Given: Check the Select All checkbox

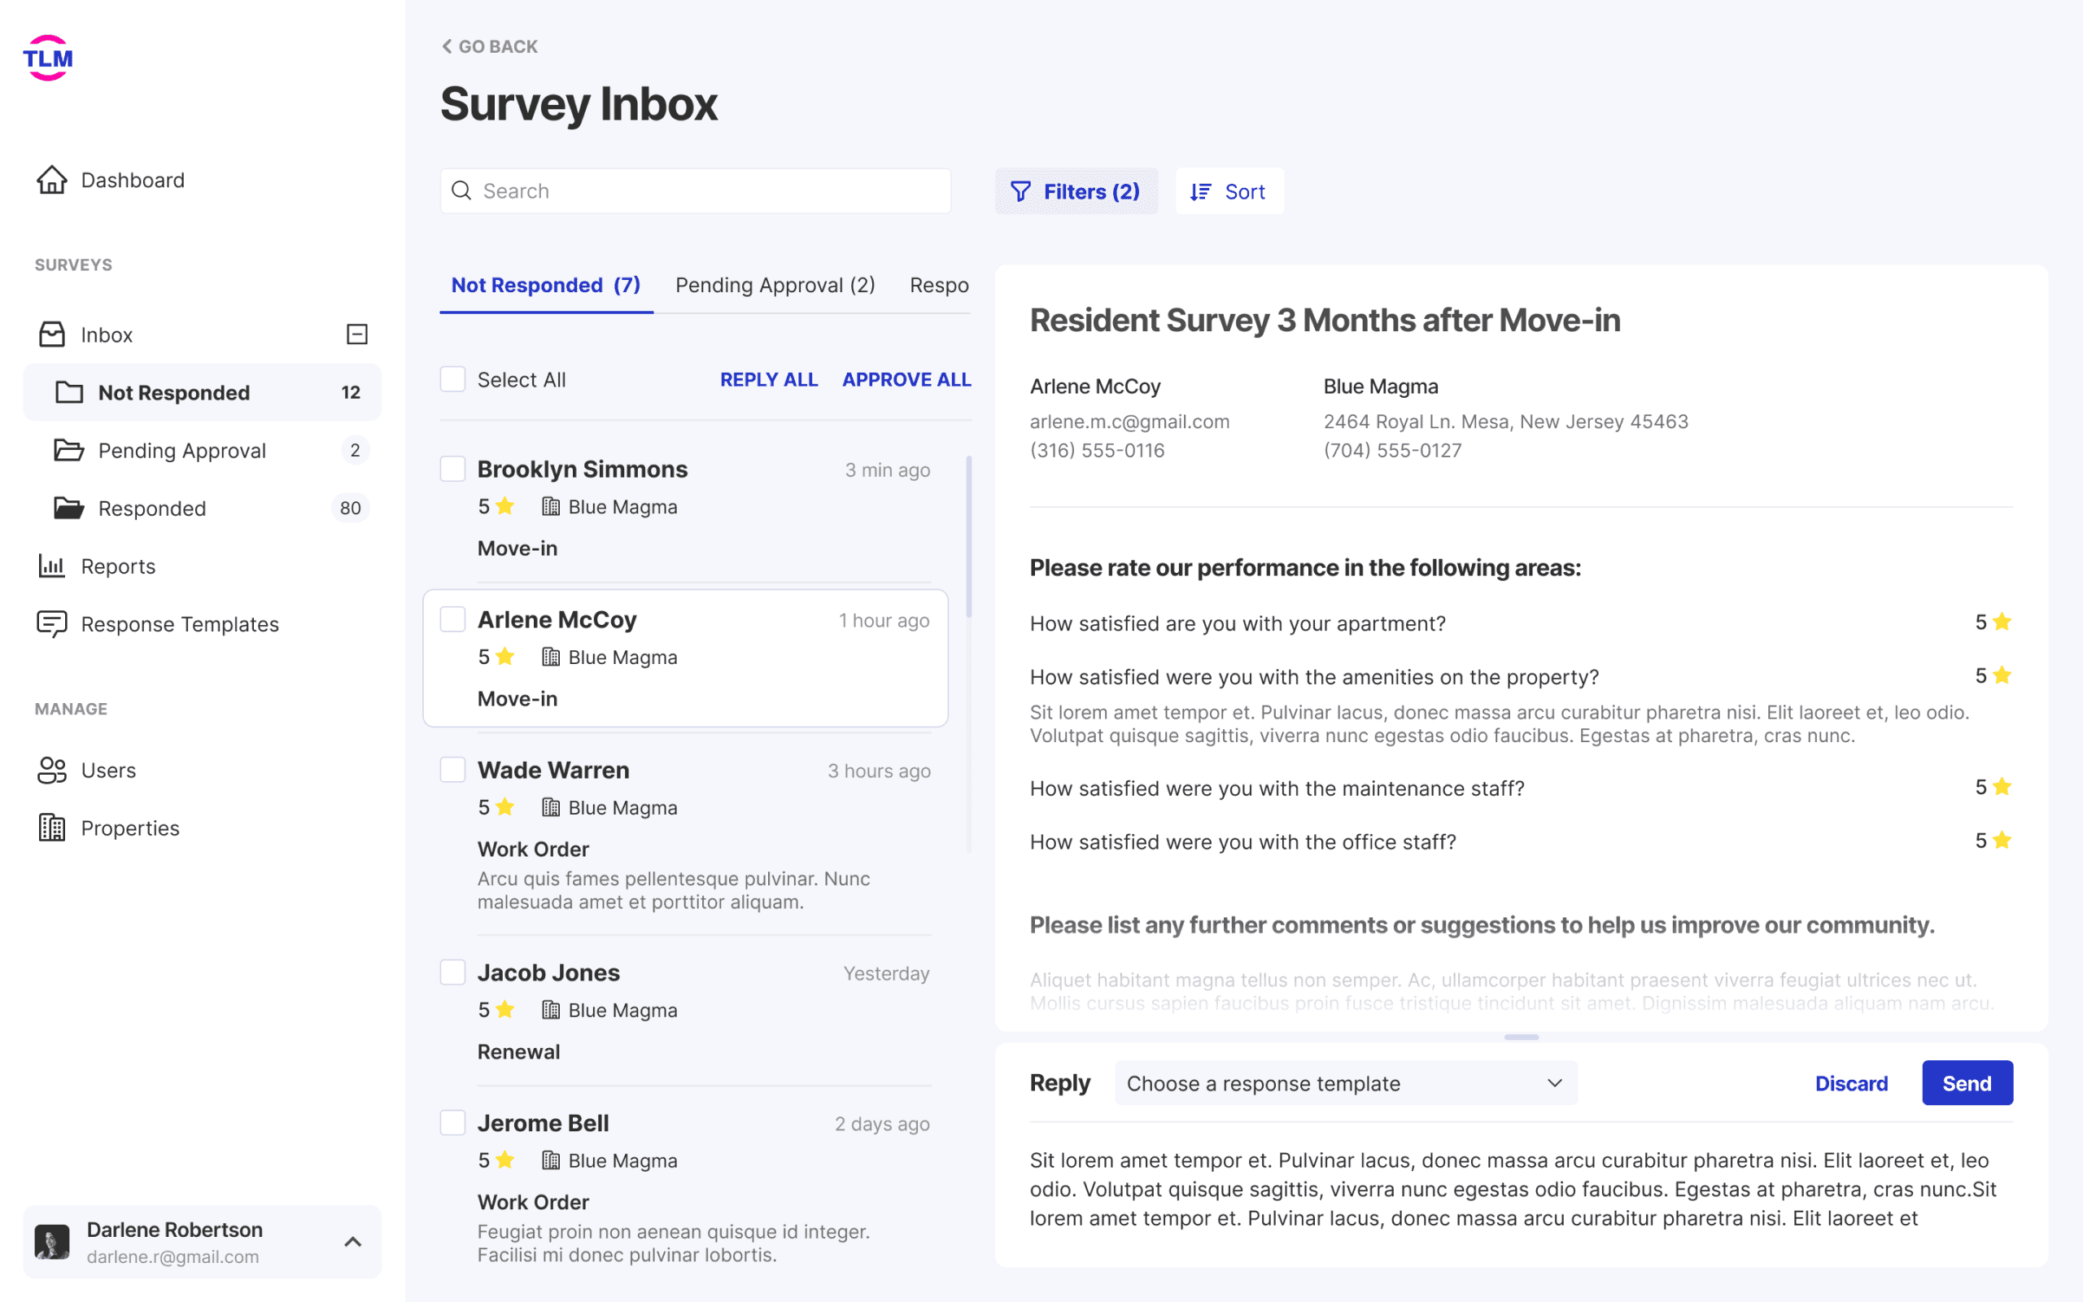Looking at the screenshot, I should pos(452,379).
